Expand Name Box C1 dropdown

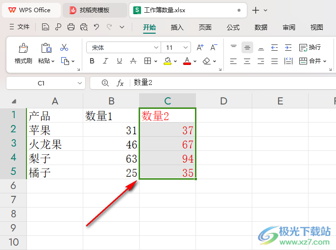pyautogui.click(x=80, y=83)
